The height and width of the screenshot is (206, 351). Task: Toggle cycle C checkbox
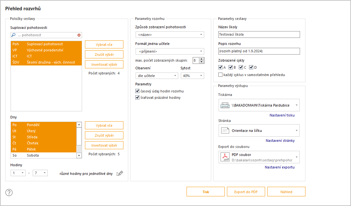coord(241,67)
